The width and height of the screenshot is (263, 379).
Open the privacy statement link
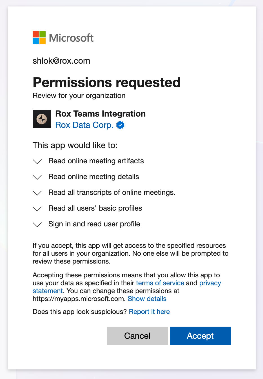click(x=210, y=283)
